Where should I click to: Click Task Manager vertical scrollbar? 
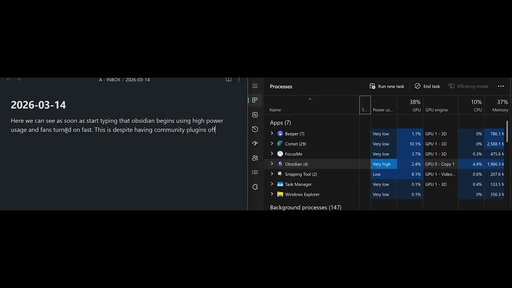click(508, 131)
